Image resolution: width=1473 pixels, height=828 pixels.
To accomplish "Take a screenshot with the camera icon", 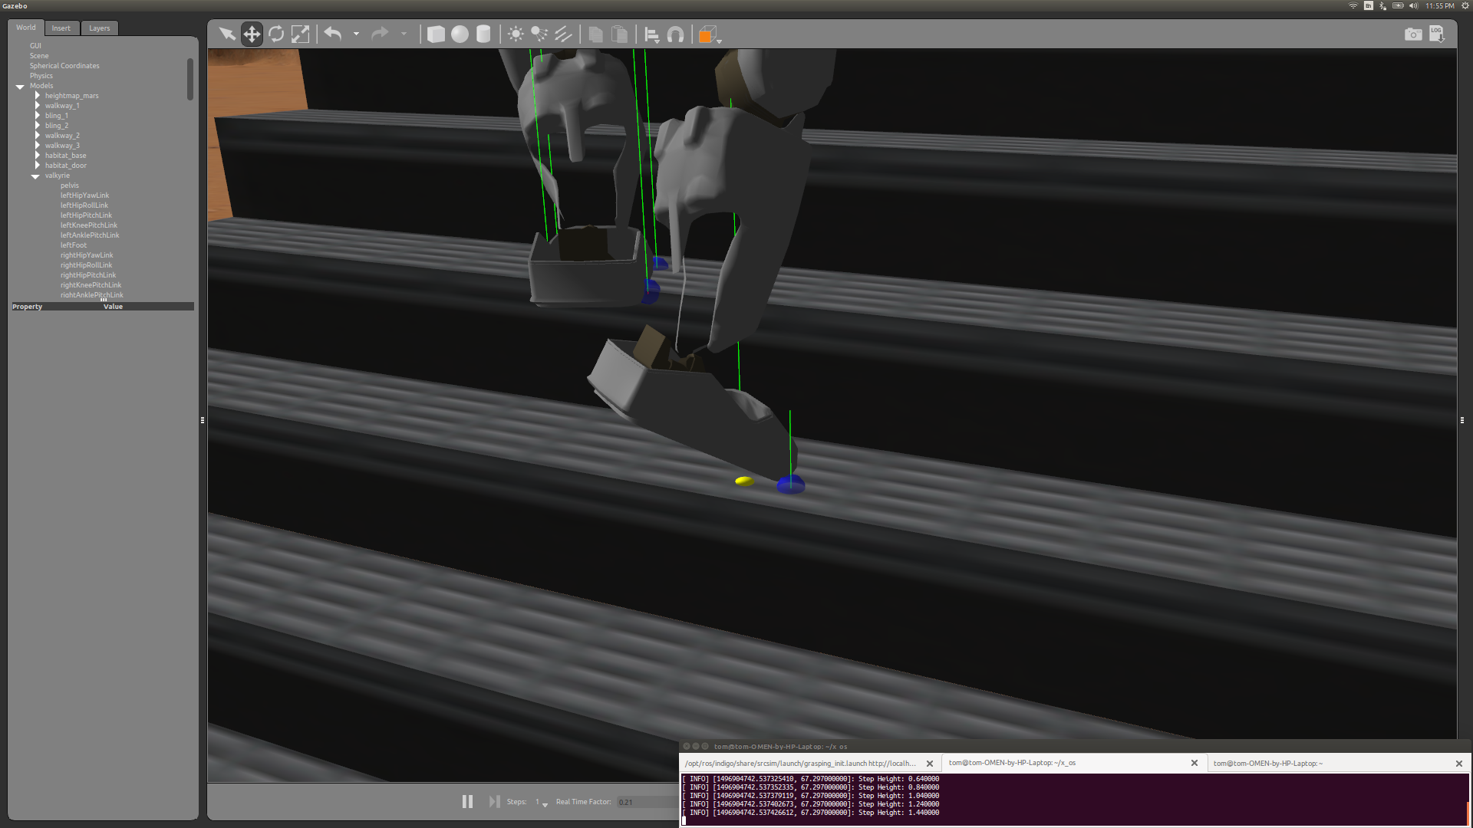I will (1414, 34).
